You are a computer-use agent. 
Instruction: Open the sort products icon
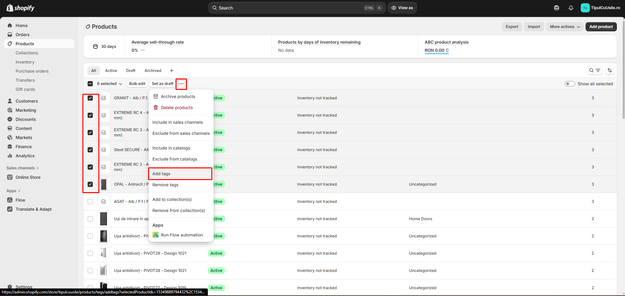click(609, 70)
